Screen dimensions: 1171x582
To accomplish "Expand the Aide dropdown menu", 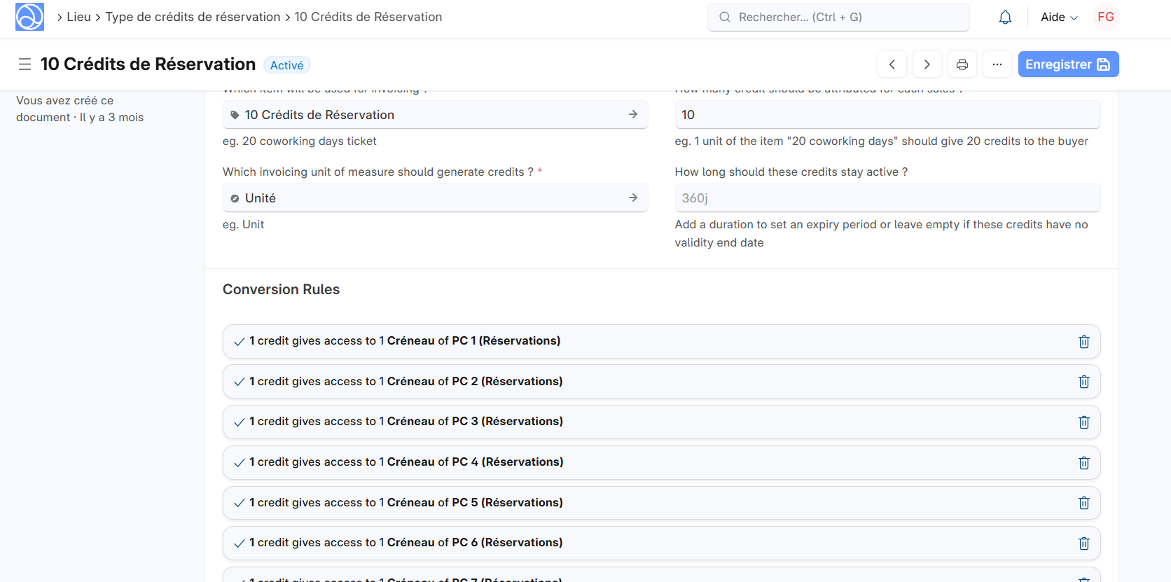I will click(x=1058, y=18).
